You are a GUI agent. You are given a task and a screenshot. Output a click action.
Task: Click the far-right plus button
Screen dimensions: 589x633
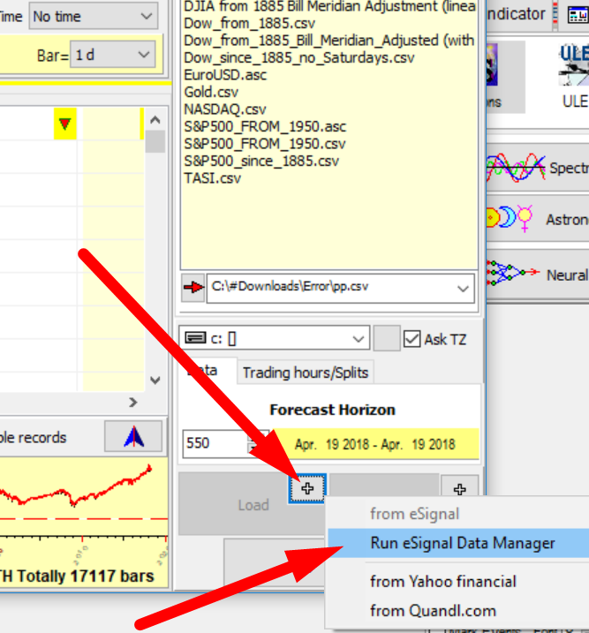point(459,489)
